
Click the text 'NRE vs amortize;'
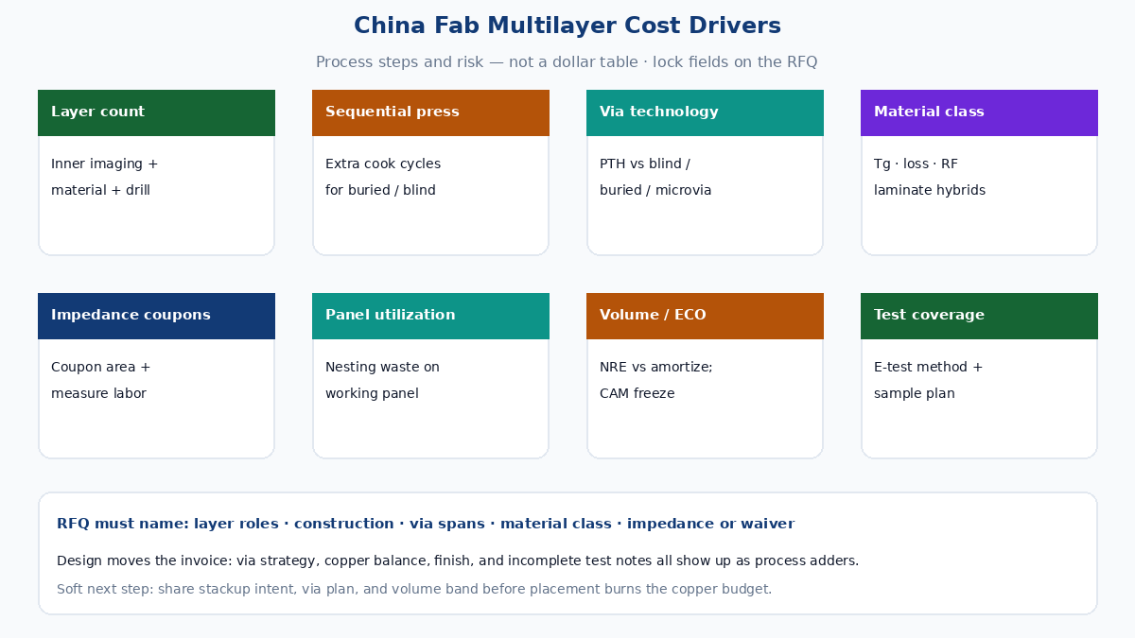click(x=656, y=368)
